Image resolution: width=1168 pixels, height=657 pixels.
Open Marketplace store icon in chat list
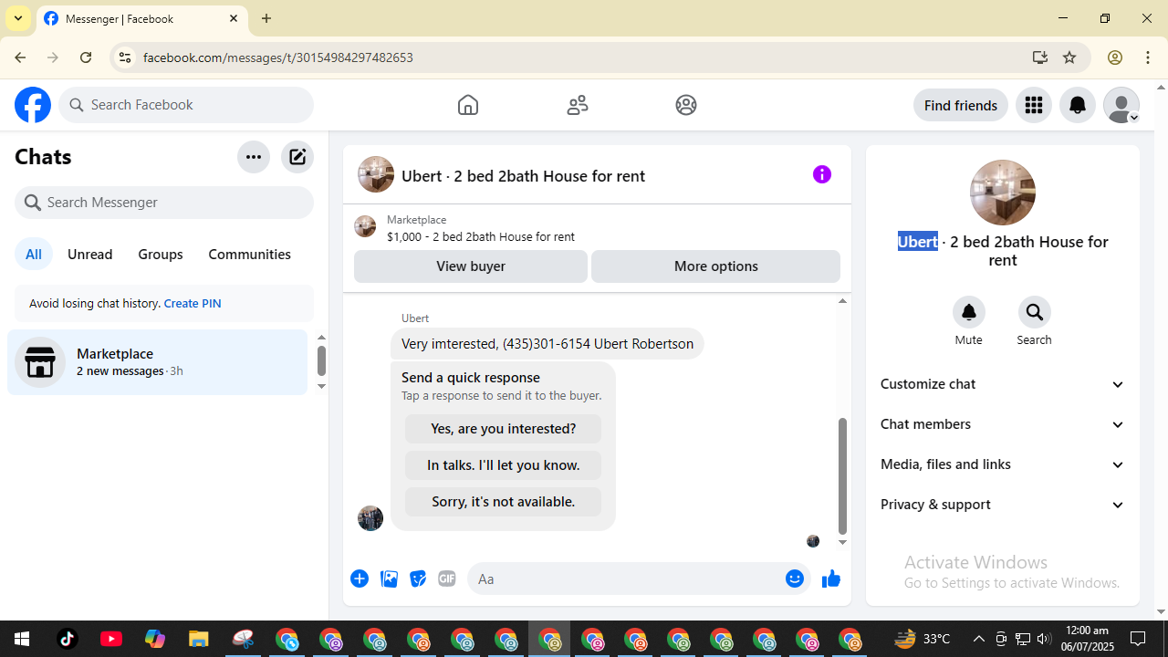[40, 362]
